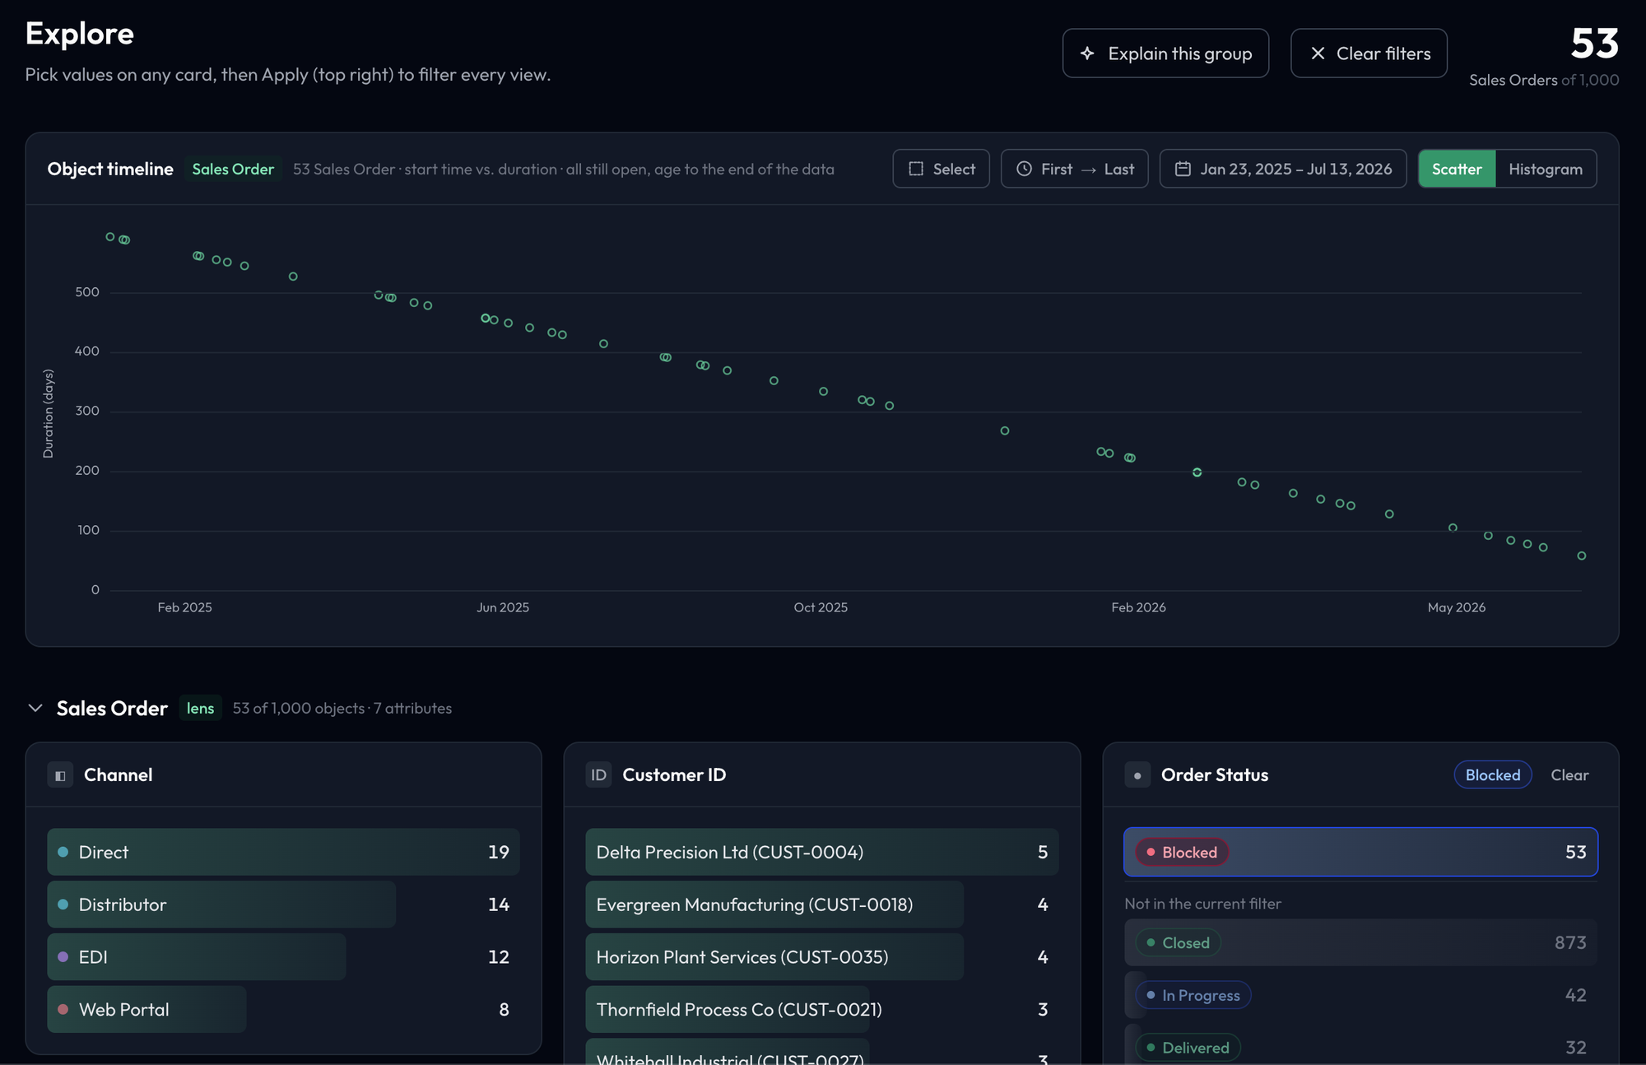This screenshot has height=1065, width=1646.
Task: Filter by Thornfield Process Co (CUST-0021)
Action: [x=821, y=1010]
